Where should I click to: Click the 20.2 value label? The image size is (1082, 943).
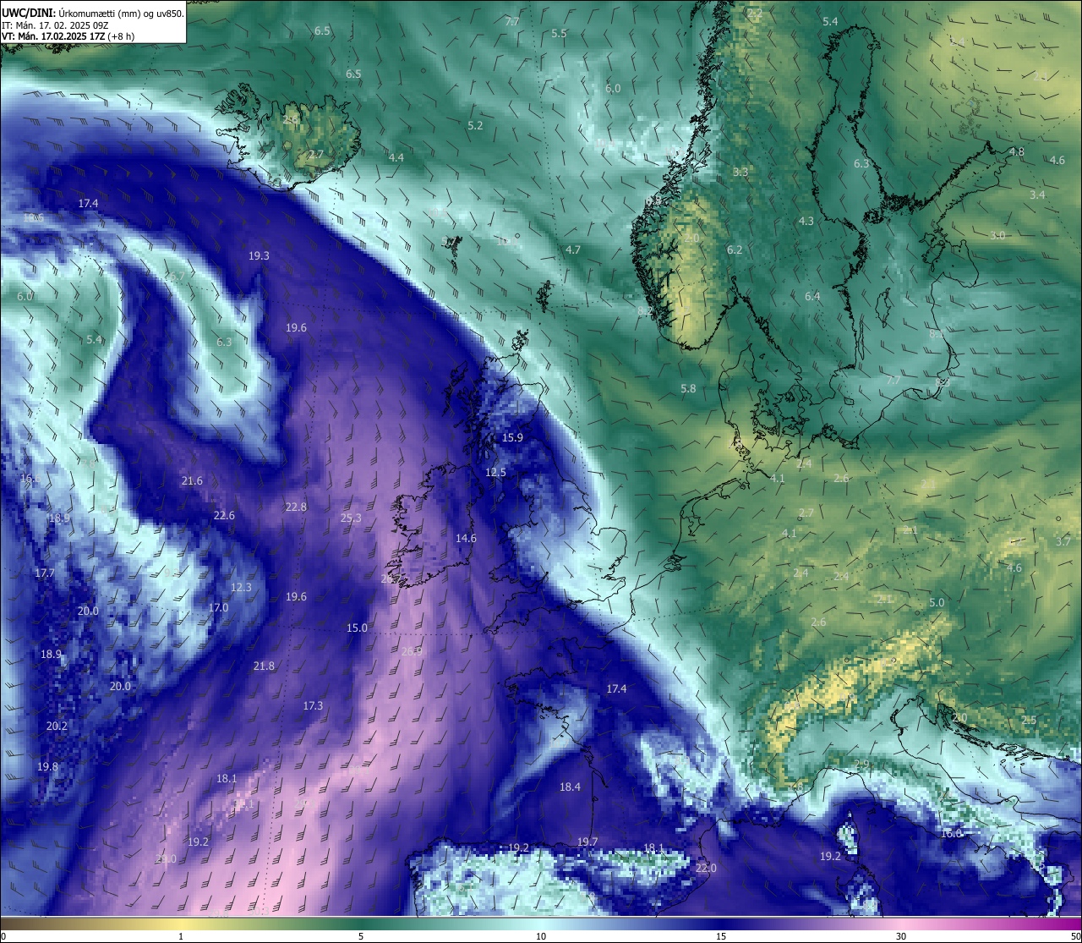57,726
